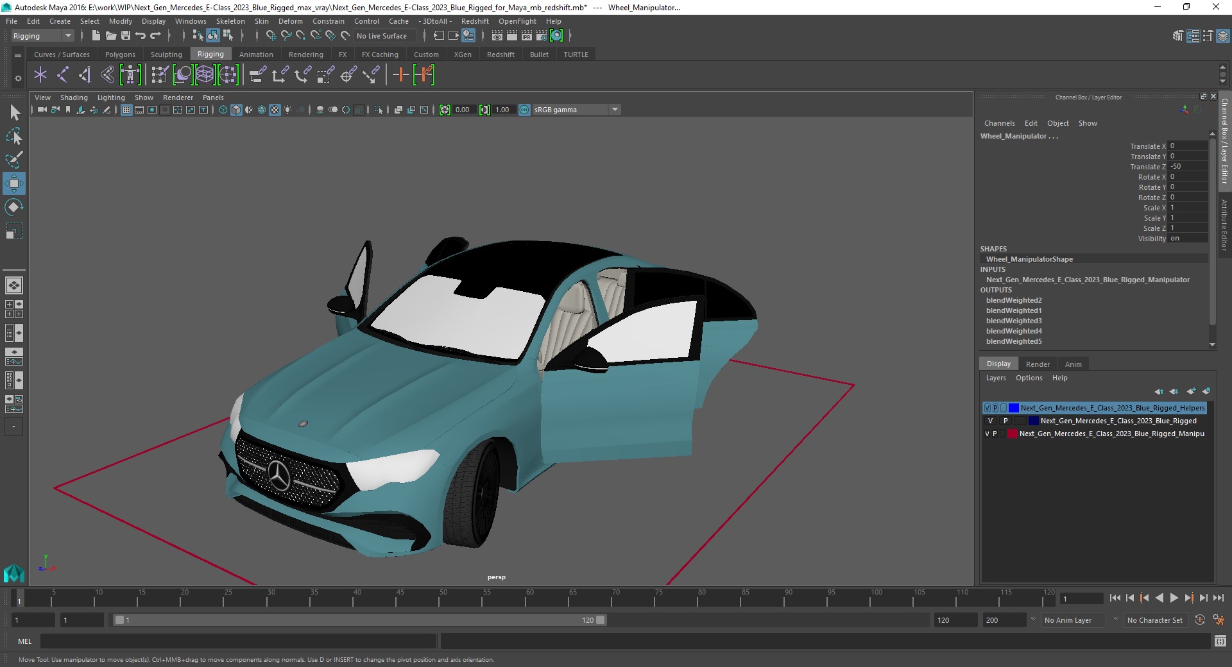Toggle playback P box of Blue_Rigged layer

point(1005,421)
